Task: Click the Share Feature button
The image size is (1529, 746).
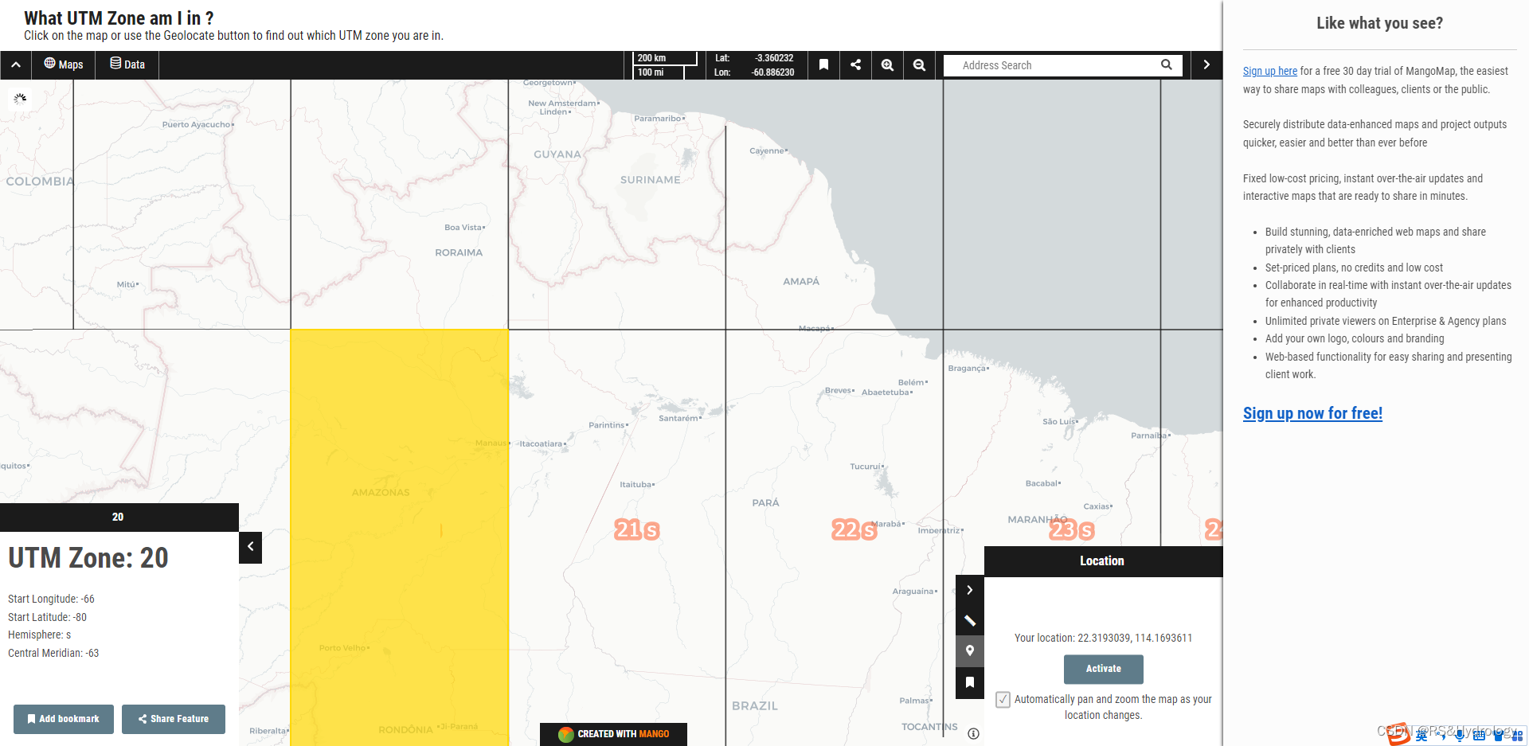Action: (174, 719)
